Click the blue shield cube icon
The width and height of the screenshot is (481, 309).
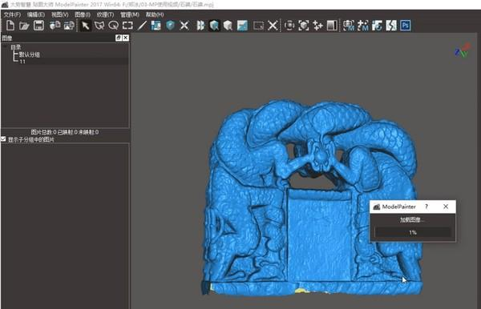point(170,26)
